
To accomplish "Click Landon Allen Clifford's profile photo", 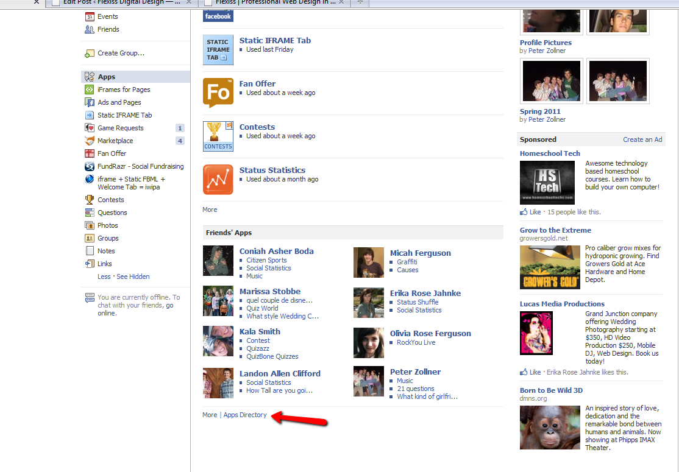I will pos(218,383).
